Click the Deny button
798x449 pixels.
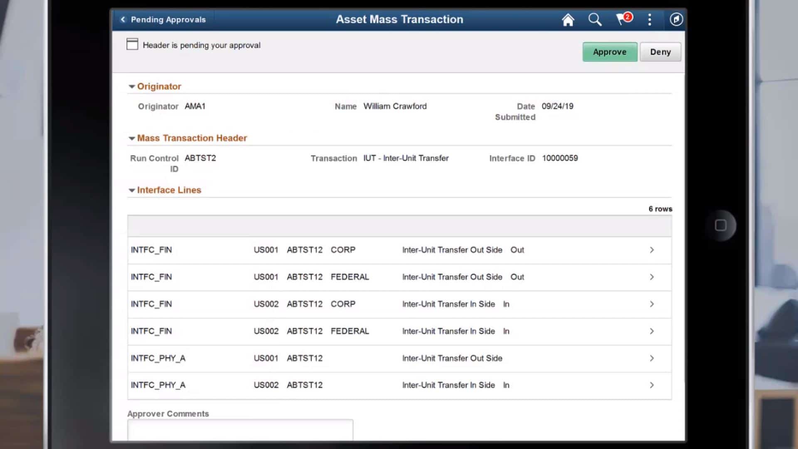(660, 52)
